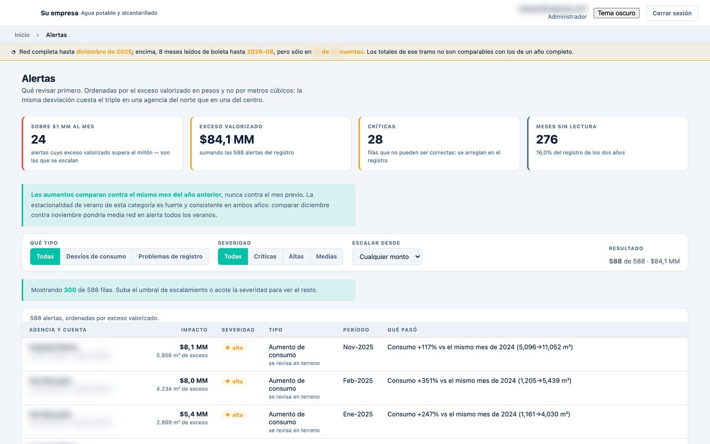Click the $5,4 MM impact value
Image resolution: width=710 pixels, height=444 pixels.
pyautogui.click(x=193, y=414)
